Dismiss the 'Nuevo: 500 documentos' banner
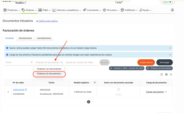The width and height of the screenshot is (184, 113). 170,48
